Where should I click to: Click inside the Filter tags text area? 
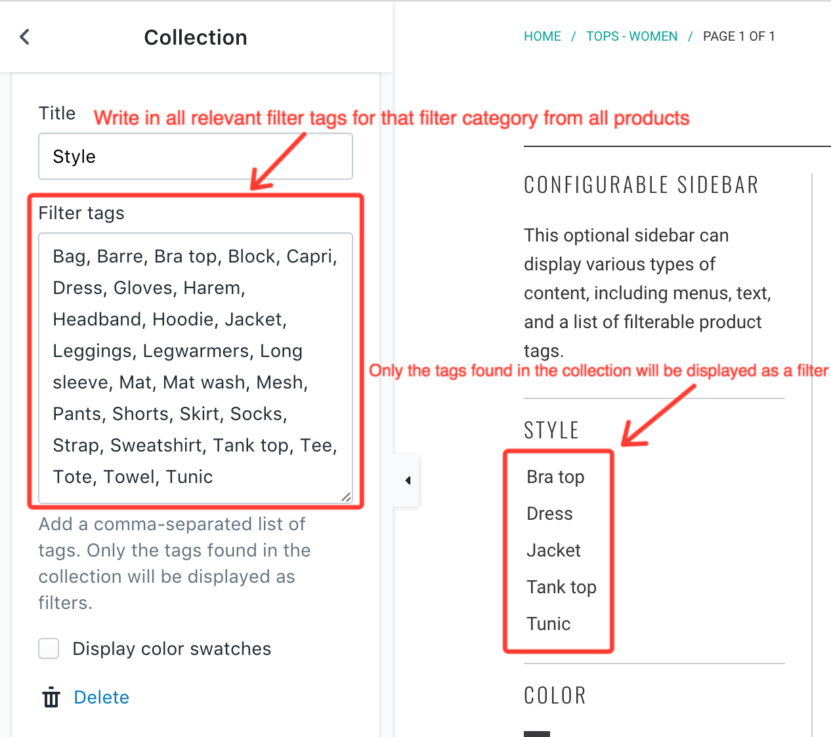[x=196, y=368]
